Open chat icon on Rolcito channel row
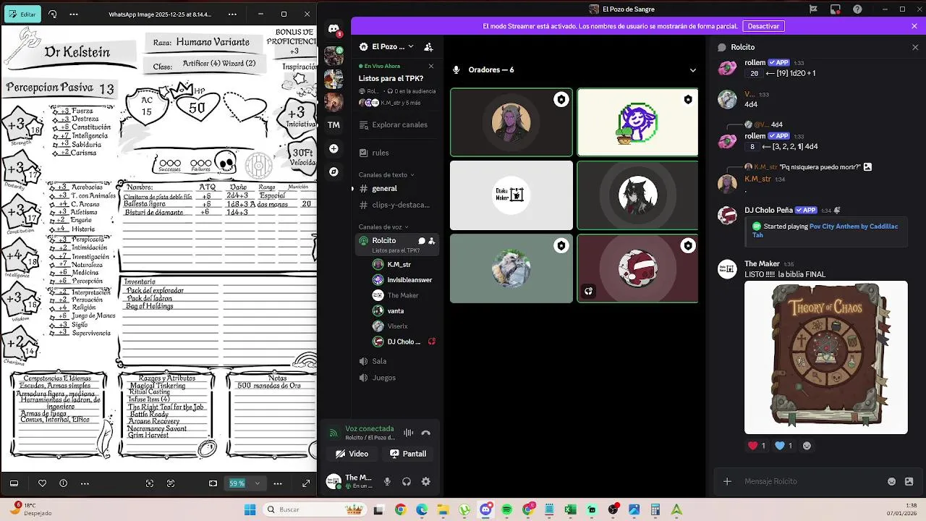Viewport: 926px width, 521px height. 422,241
